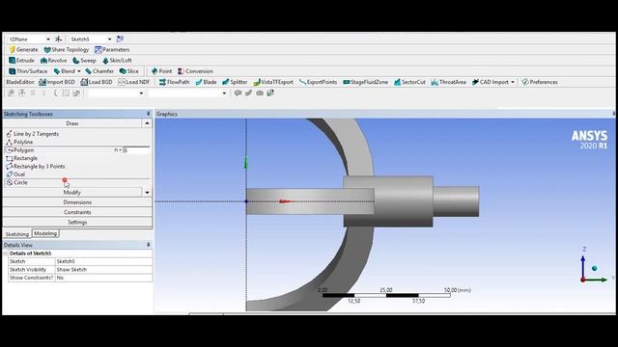Viewport: 618px width, 347px height.
Task: Click Sketch Visibility value Show Sketch
Action: click(103, 270)
